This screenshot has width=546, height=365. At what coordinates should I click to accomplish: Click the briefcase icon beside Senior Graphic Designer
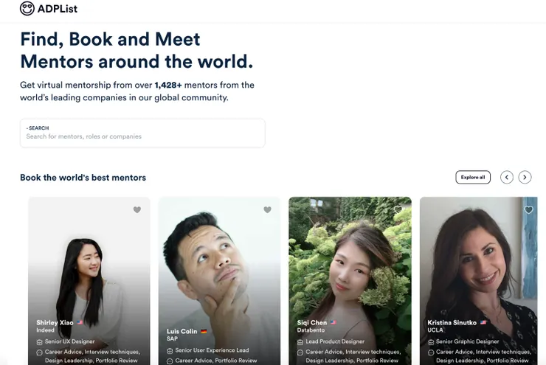[x=431, y=342]
